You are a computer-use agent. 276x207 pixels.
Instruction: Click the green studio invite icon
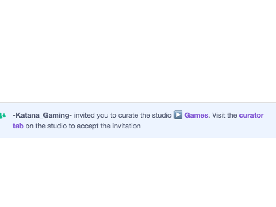3,116
